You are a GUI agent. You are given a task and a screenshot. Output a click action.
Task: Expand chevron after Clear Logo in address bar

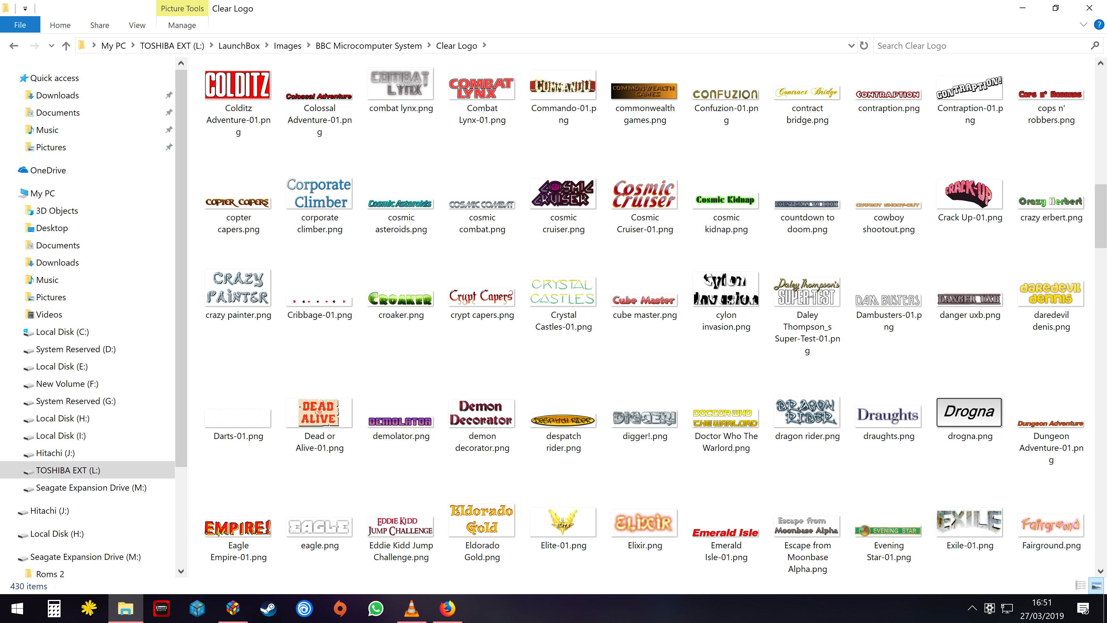pyautogui.click(x=484, y=45)
